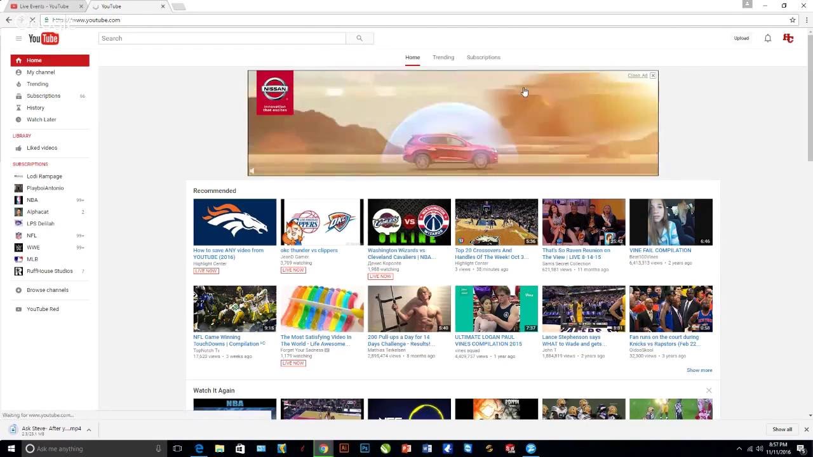This screenshot has width=813, height=457.
Task: Open okc thunder vs clippers thumbnail
Action: click(322, 222)
